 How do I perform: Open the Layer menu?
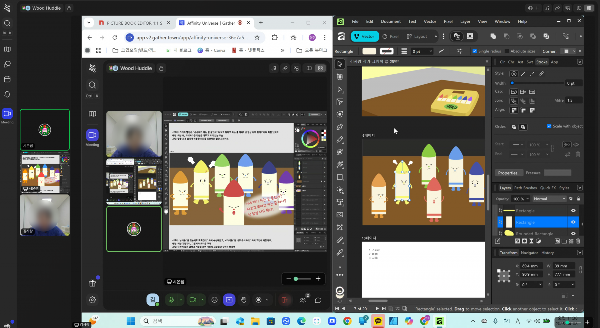[465, 21]
